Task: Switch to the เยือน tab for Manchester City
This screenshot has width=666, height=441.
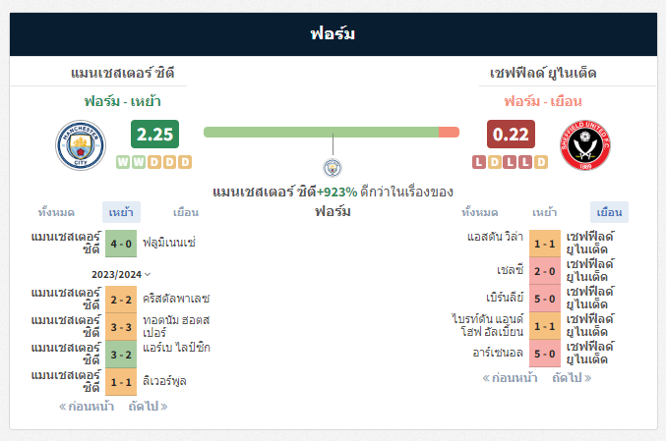Action: [186, 212]
